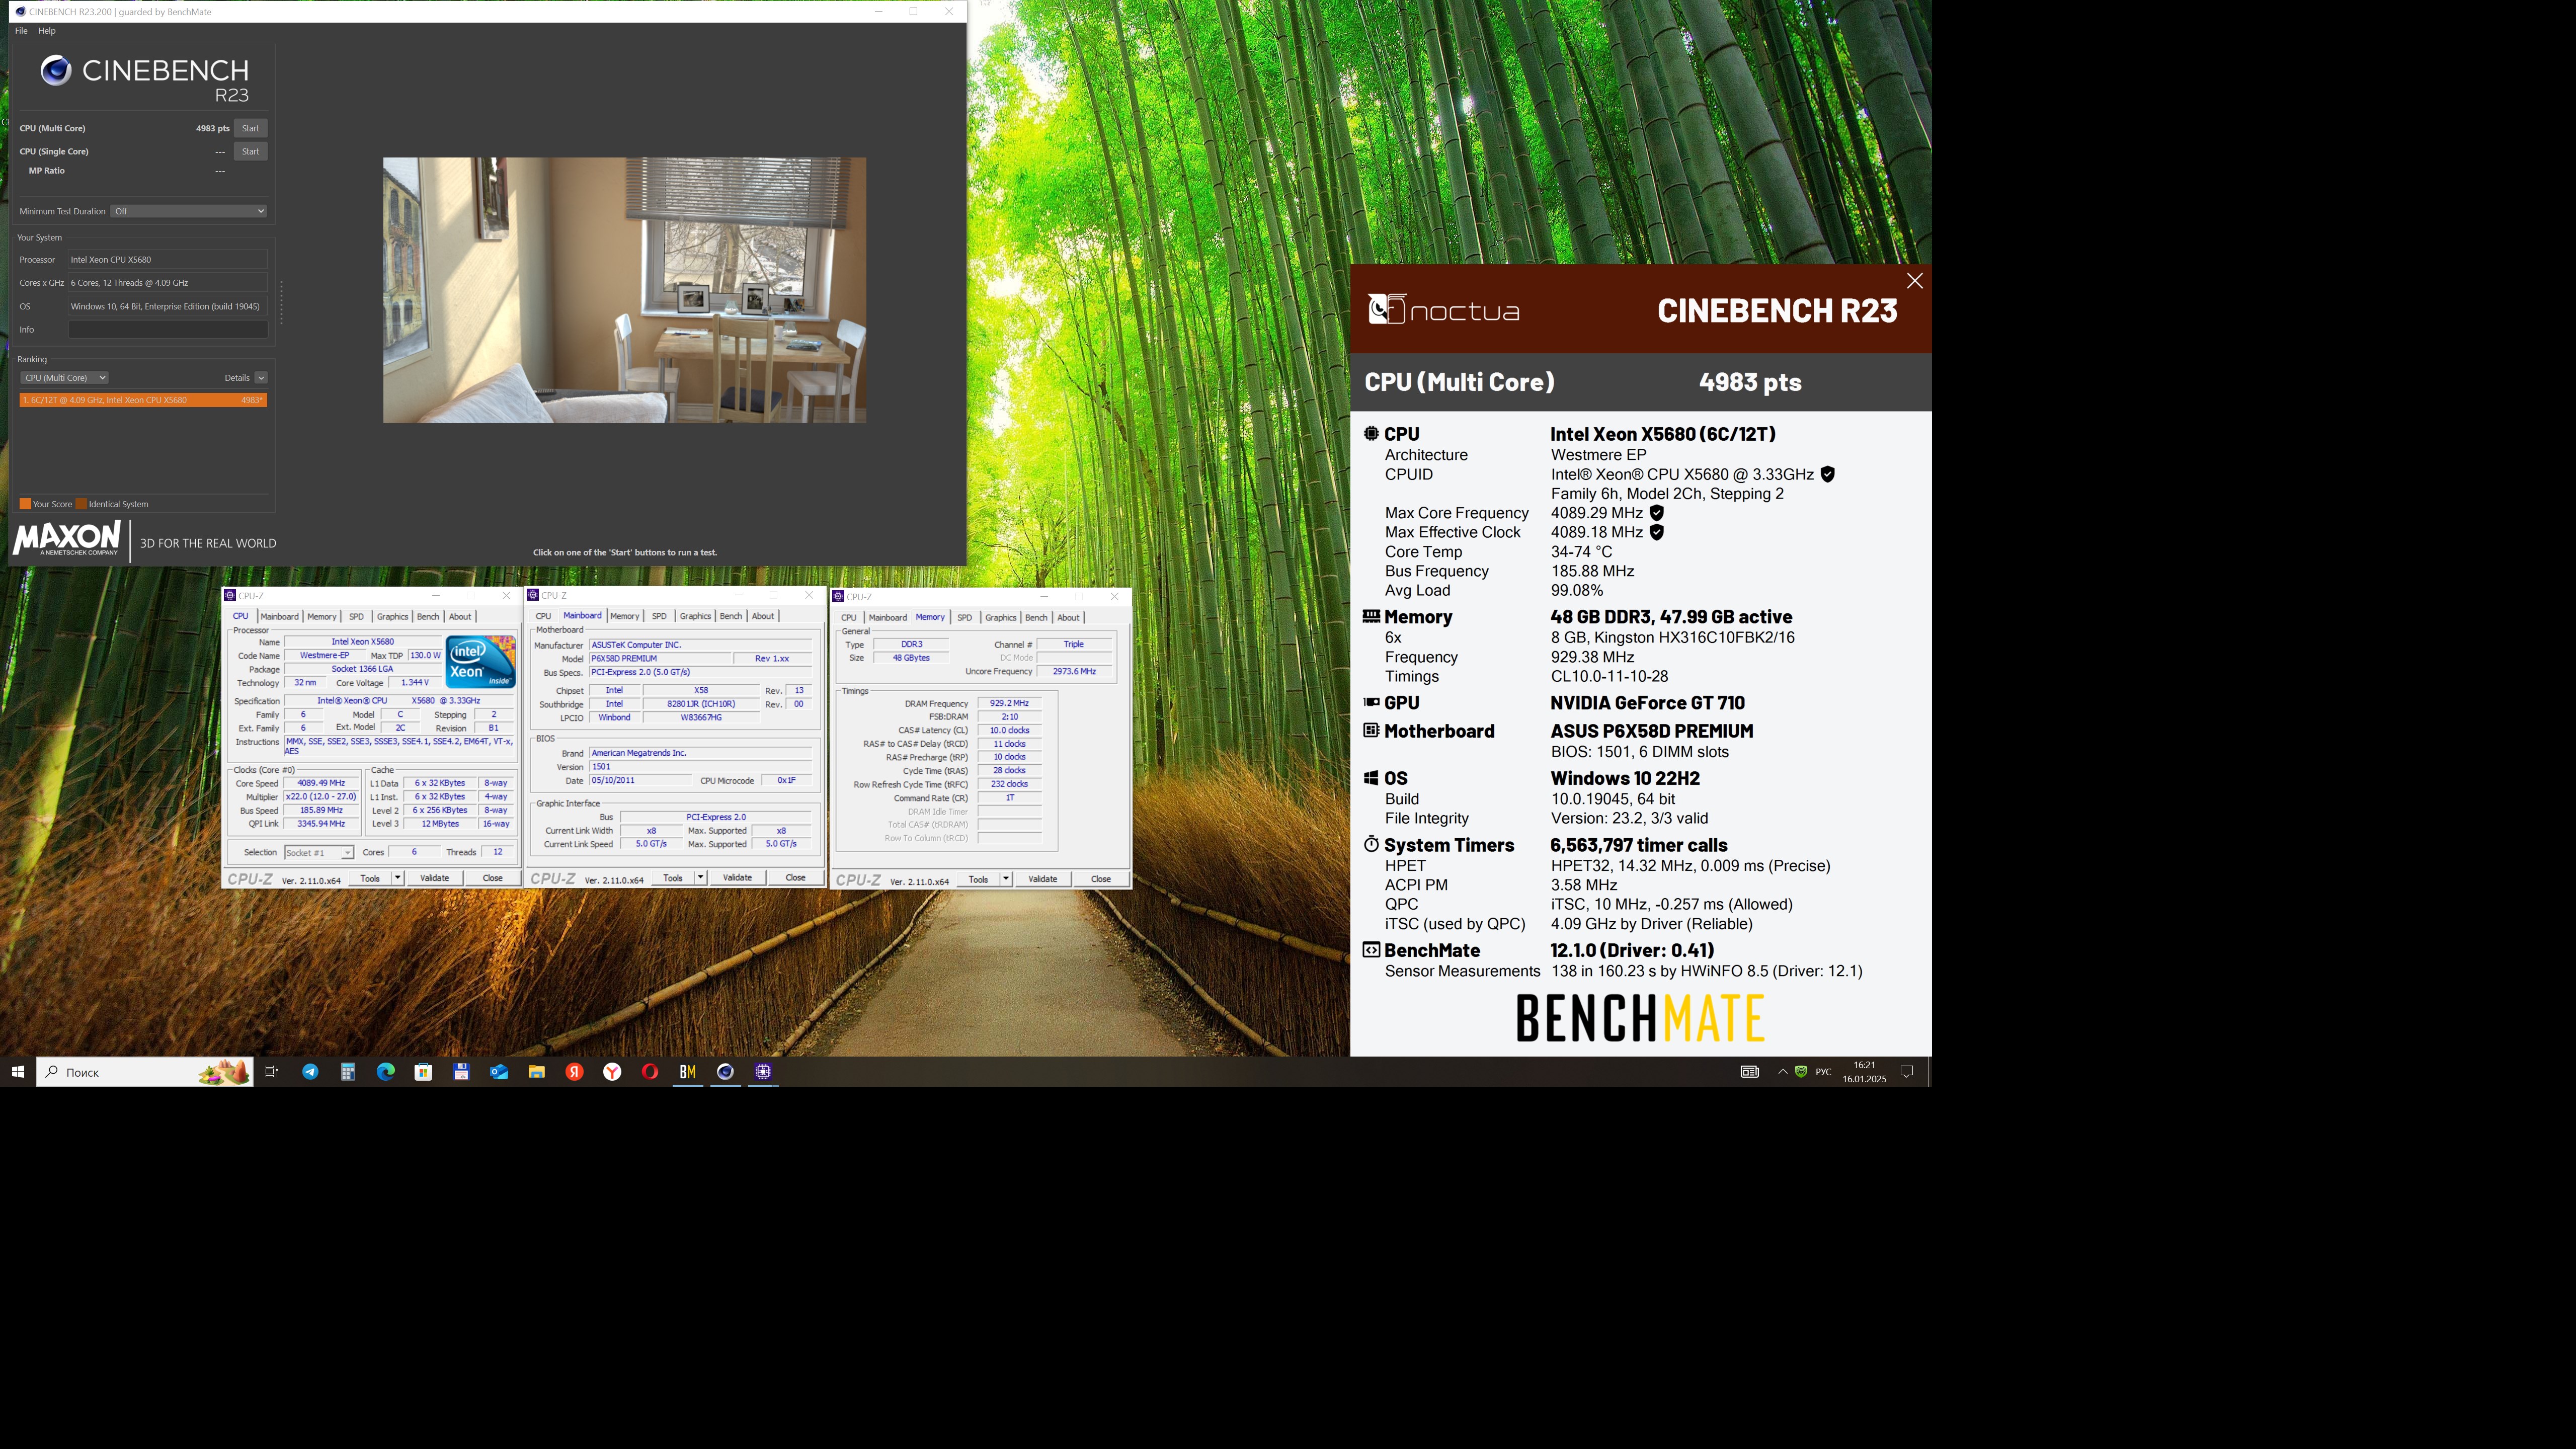Launch Calculator from the taskbar
This screenshot has height=1449, width=2576.
pos(348,1072)
